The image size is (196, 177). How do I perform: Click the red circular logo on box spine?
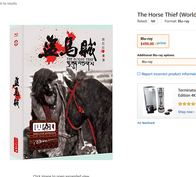pyautogui.click(x=16, y=43)
